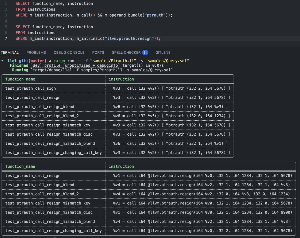Click line number 1 in the editor gutter

[5, 3]
